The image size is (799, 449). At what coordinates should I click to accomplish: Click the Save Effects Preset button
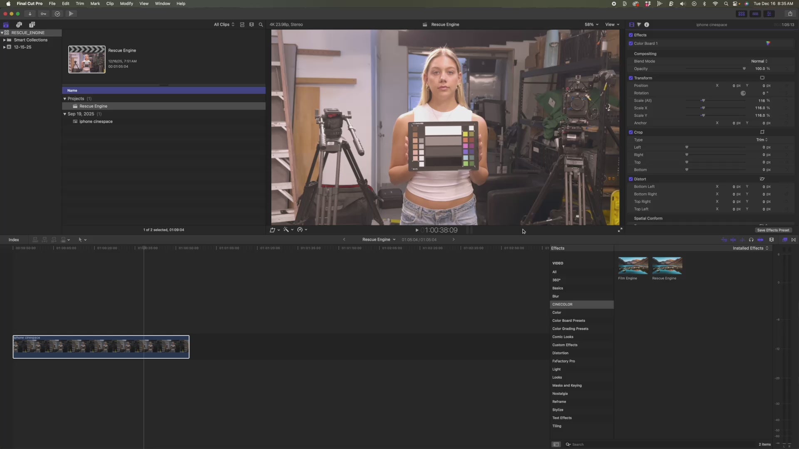click(x=773, y=230)
